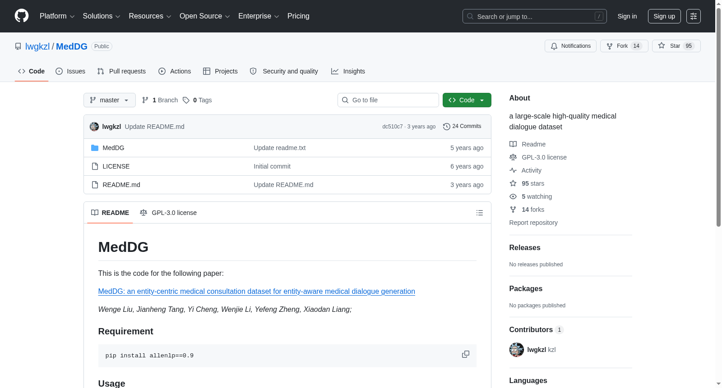Screen dimensions: 722x388
Task: Open the MedDG paper link
Action: pos(257,291)
